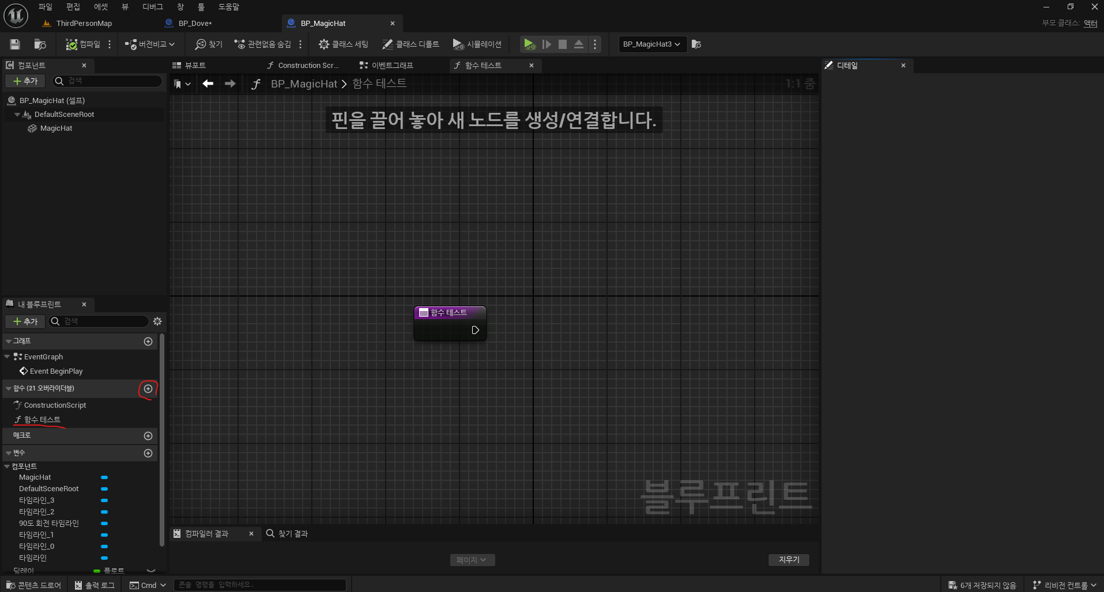Select Event BeginPlay entry
The height and width of the screenshot is (592, 1104).
point(56,371)
